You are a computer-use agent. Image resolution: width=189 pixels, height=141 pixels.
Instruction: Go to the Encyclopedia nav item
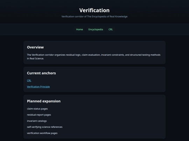(96, 29)
